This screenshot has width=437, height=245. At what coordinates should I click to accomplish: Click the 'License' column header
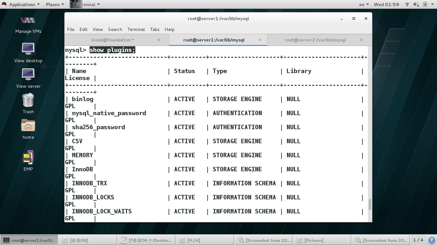(x=77, y=78)
